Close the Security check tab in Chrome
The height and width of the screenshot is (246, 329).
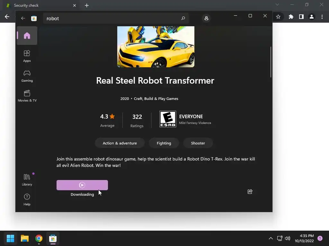pos(75,5)
